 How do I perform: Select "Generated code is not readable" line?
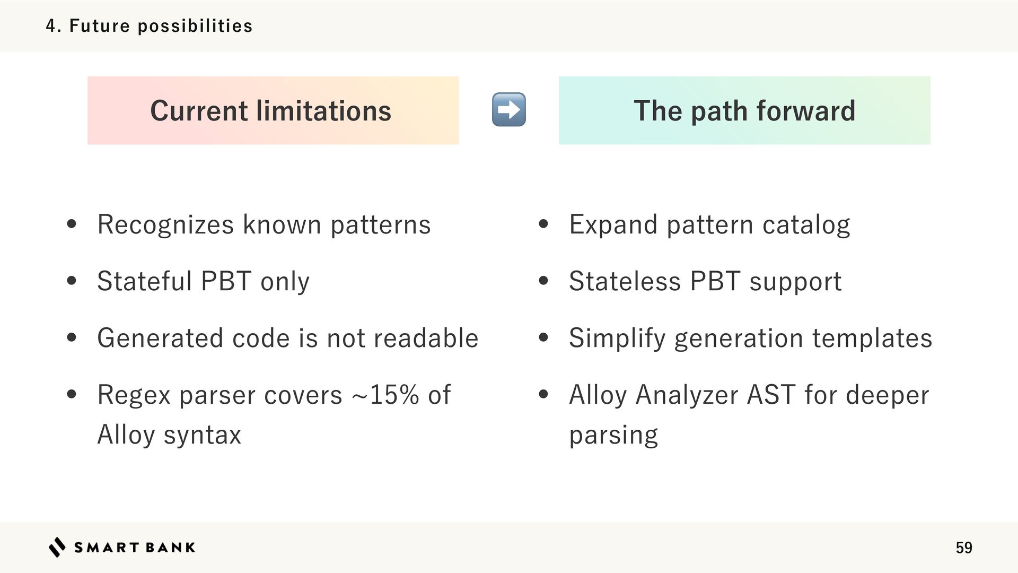click(287, 338)
